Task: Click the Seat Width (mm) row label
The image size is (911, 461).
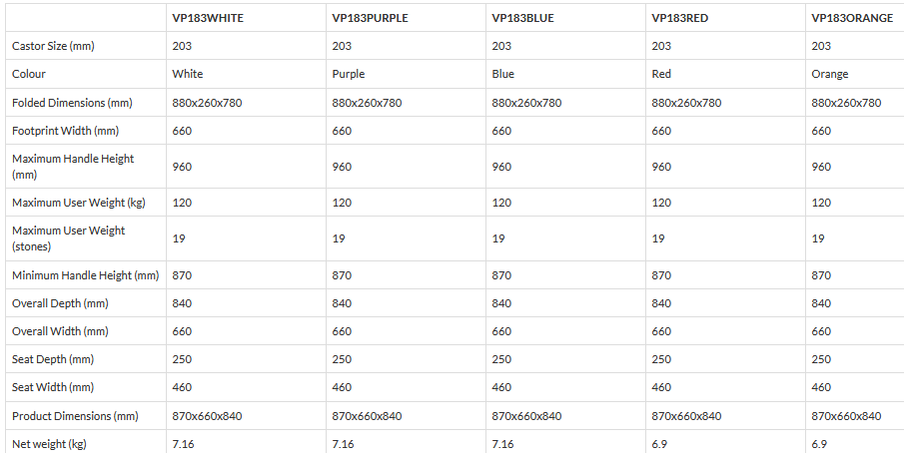Action: (53, 387)
